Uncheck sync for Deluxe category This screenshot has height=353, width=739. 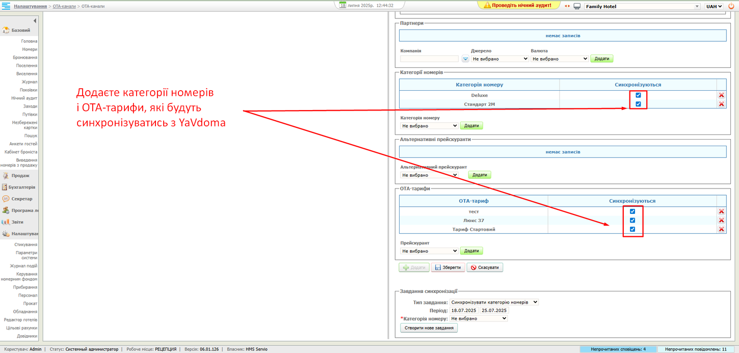pos(638,95)
